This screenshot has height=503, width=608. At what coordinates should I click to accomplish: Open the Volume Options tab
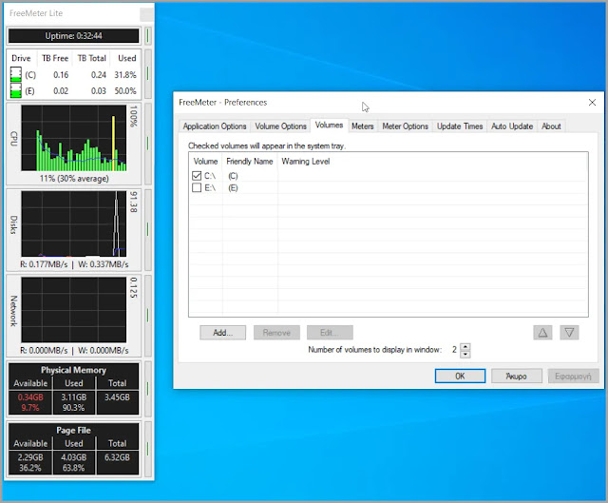[280, 126]
